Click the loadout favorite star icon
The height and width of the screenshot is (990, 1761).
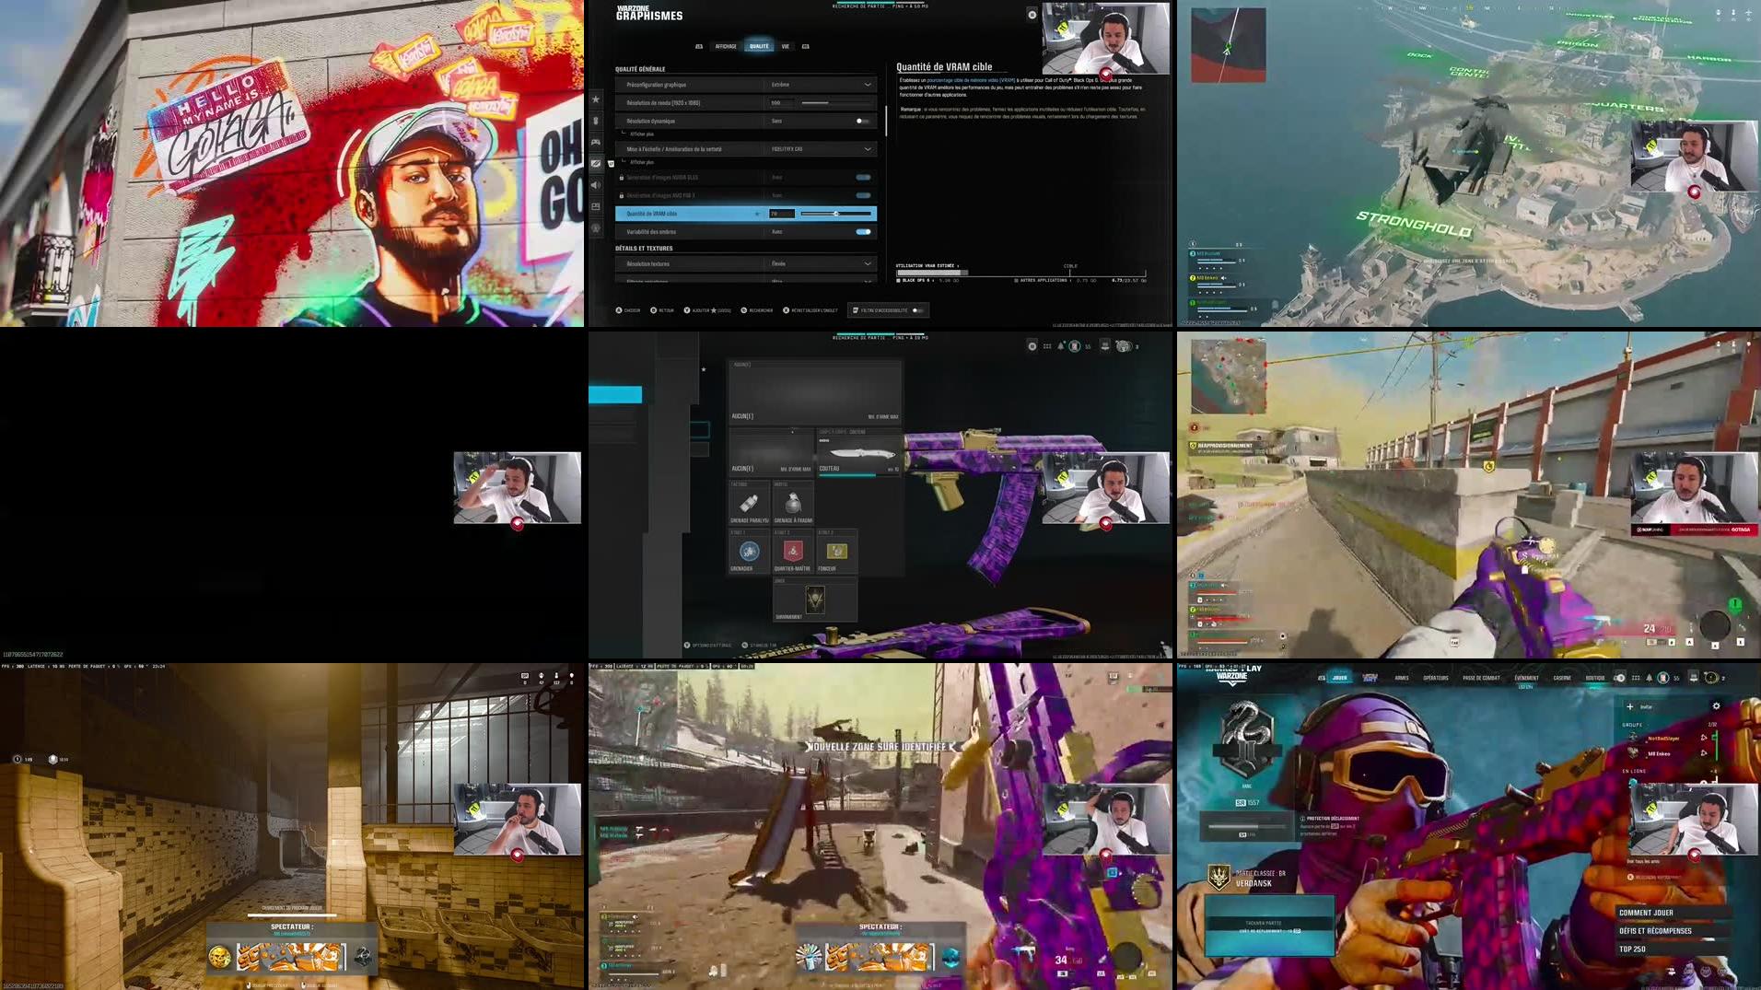pyautogui.click(x=704, y=369)
